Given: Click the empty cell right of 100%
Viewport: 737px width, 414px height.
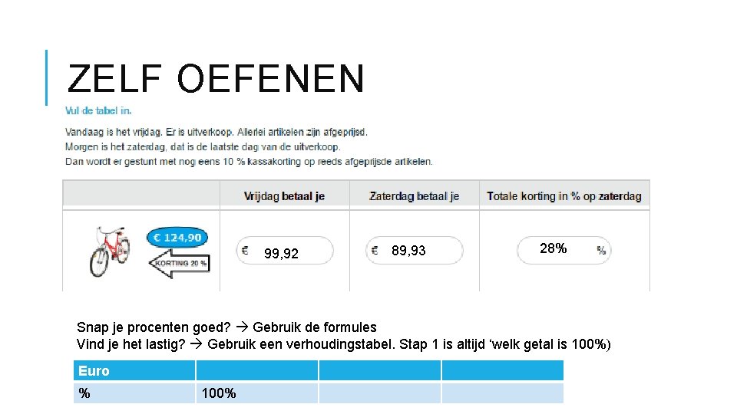Looking at the screenshot, I should [380, 393].
